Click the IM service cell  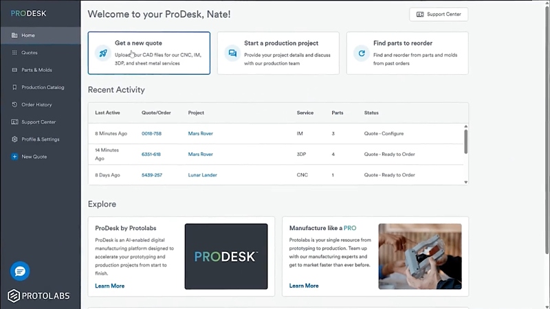point(300,133)
